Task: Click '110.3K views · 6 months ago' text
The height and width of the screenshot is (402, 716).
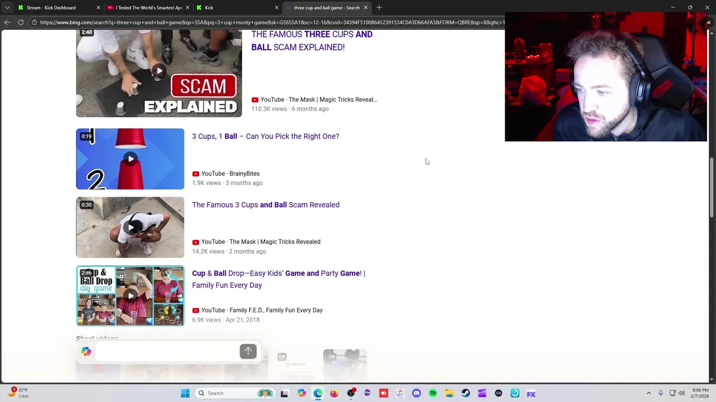Action: pos(290,109)
